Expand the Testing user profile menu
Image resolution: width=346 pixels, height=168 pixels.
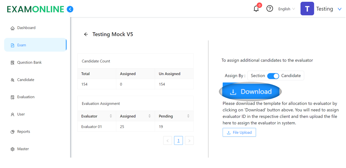click(339, 9)
